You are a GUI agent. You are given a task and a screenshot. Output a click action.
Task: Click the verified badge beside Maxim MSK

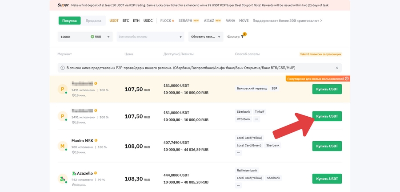[x=96, y=140]
